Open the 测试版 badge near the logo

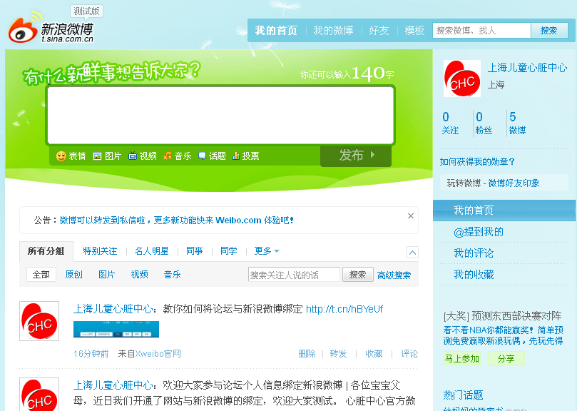click(x=87, y=11)
